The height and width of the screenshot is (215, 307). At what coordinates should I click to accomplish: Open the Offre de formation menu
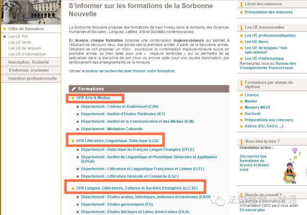[x=26, y=29]
